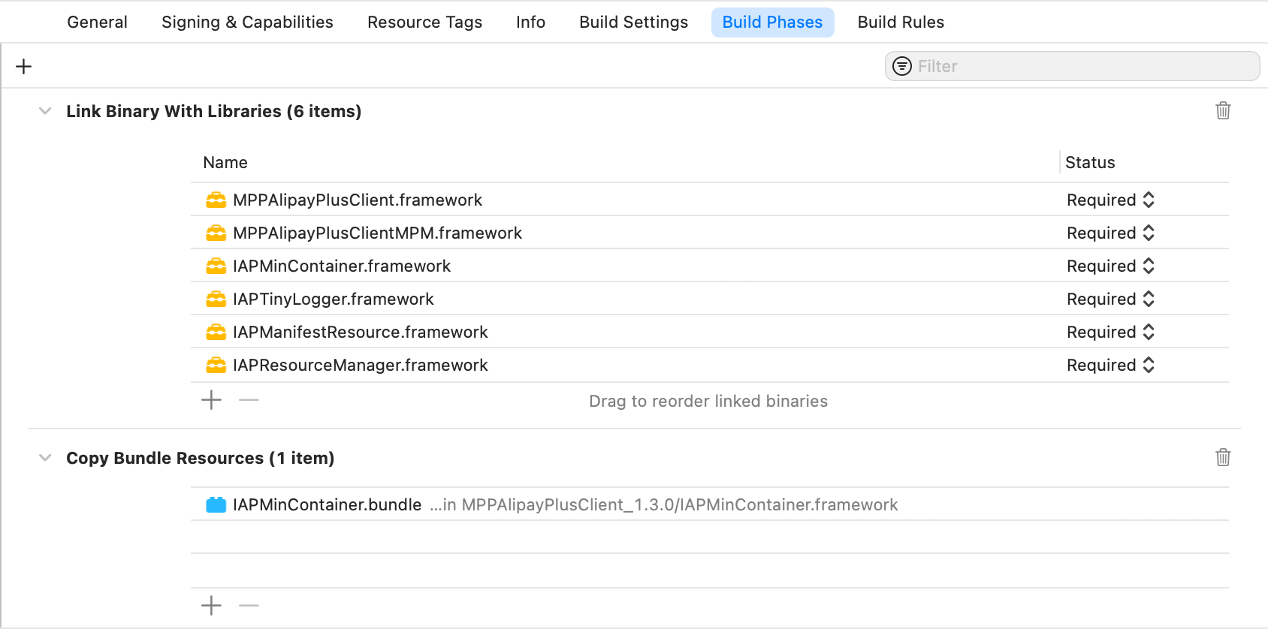Viewport: 1268px width, 629px height.
Task: Open status dropdown for IAPTinyLogger.framework
Action: [x=1110, y=299]
